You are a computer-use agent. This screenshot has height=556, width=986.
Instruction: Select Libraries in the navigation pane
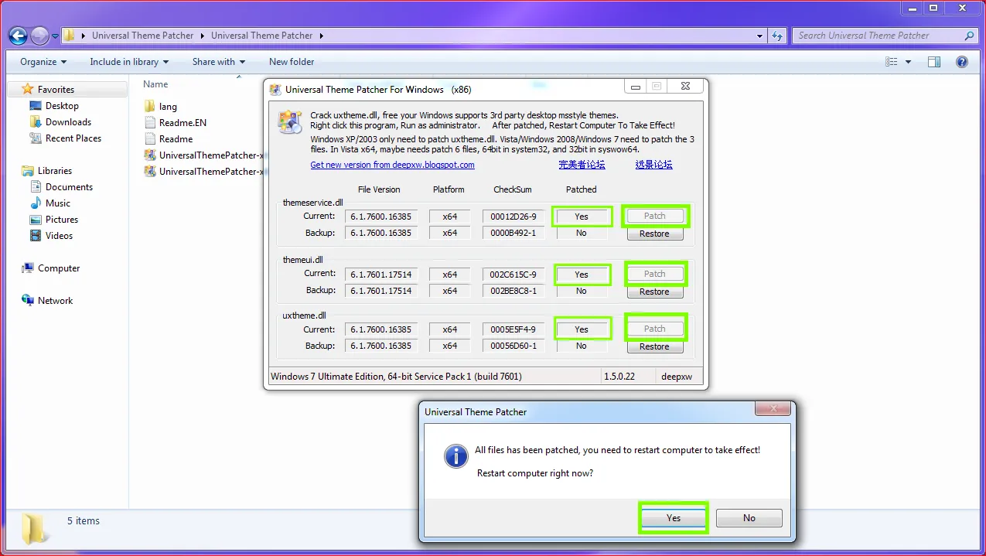[x=55, y=171]
